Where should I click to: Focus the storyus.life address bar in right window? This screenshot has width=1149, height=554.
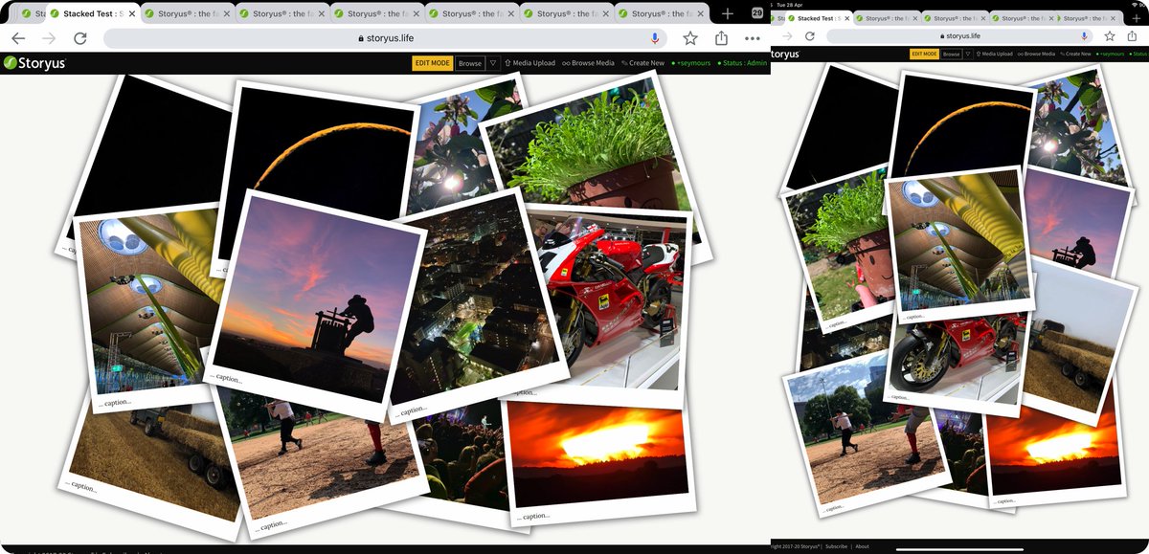961,35
